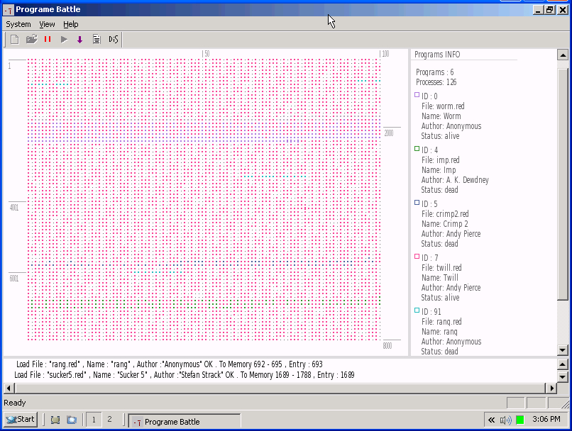Click the column 50 ruler marker
The image size is (572, 431).
pos(207,54)
